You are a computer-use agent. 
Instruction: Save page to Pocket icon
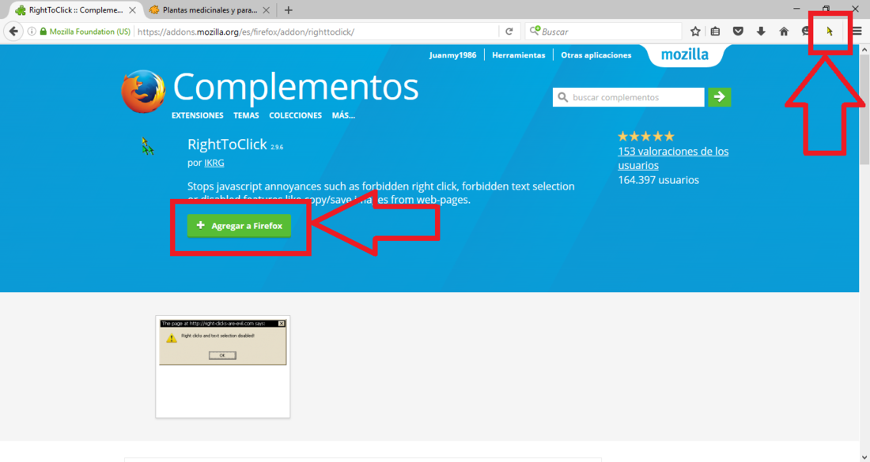point(738,32)
